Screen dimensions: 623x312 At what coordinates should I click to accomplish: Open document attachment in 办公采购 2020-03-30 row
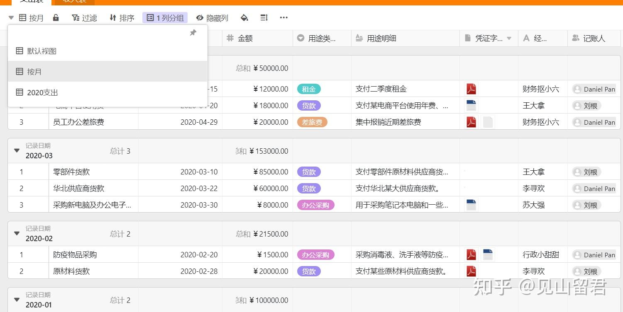pyautogui.click(x=471, y=205)
